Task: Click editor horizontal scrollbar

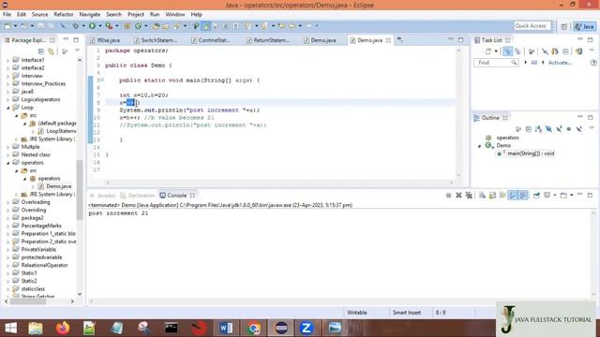Action: click(279, 183)
